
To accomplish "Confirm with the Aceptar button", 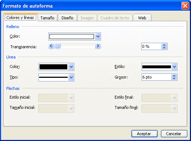I will (145, 134).
